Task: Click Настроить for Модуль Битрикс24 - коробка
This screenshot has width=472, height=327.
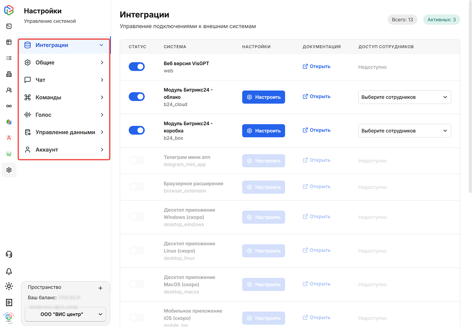Action: [x=264, y=130]
